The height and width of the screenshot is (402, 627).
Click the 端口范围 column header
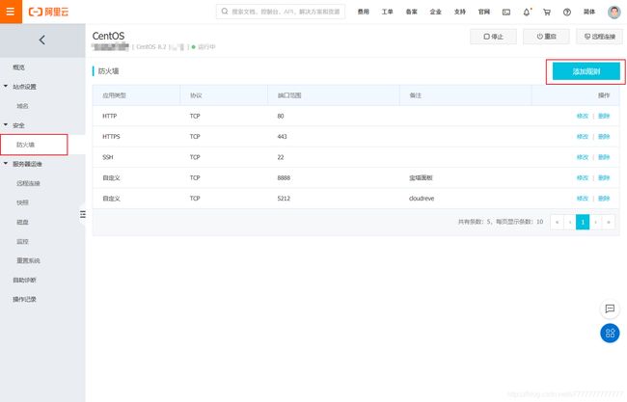point(289,95)
